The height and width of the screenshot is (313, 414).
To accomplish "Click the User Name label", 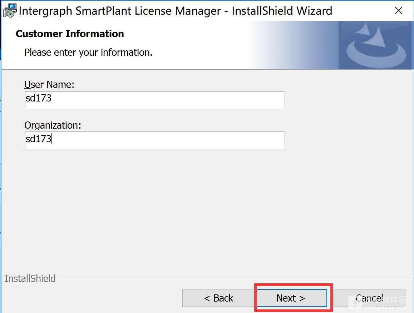I will 49,84.
